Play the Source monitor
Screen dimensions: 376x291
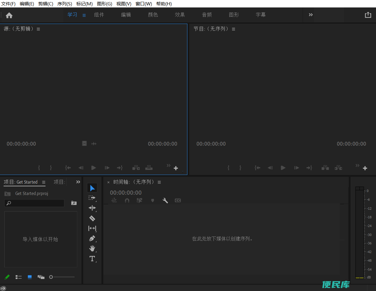(x=94, y=168)
